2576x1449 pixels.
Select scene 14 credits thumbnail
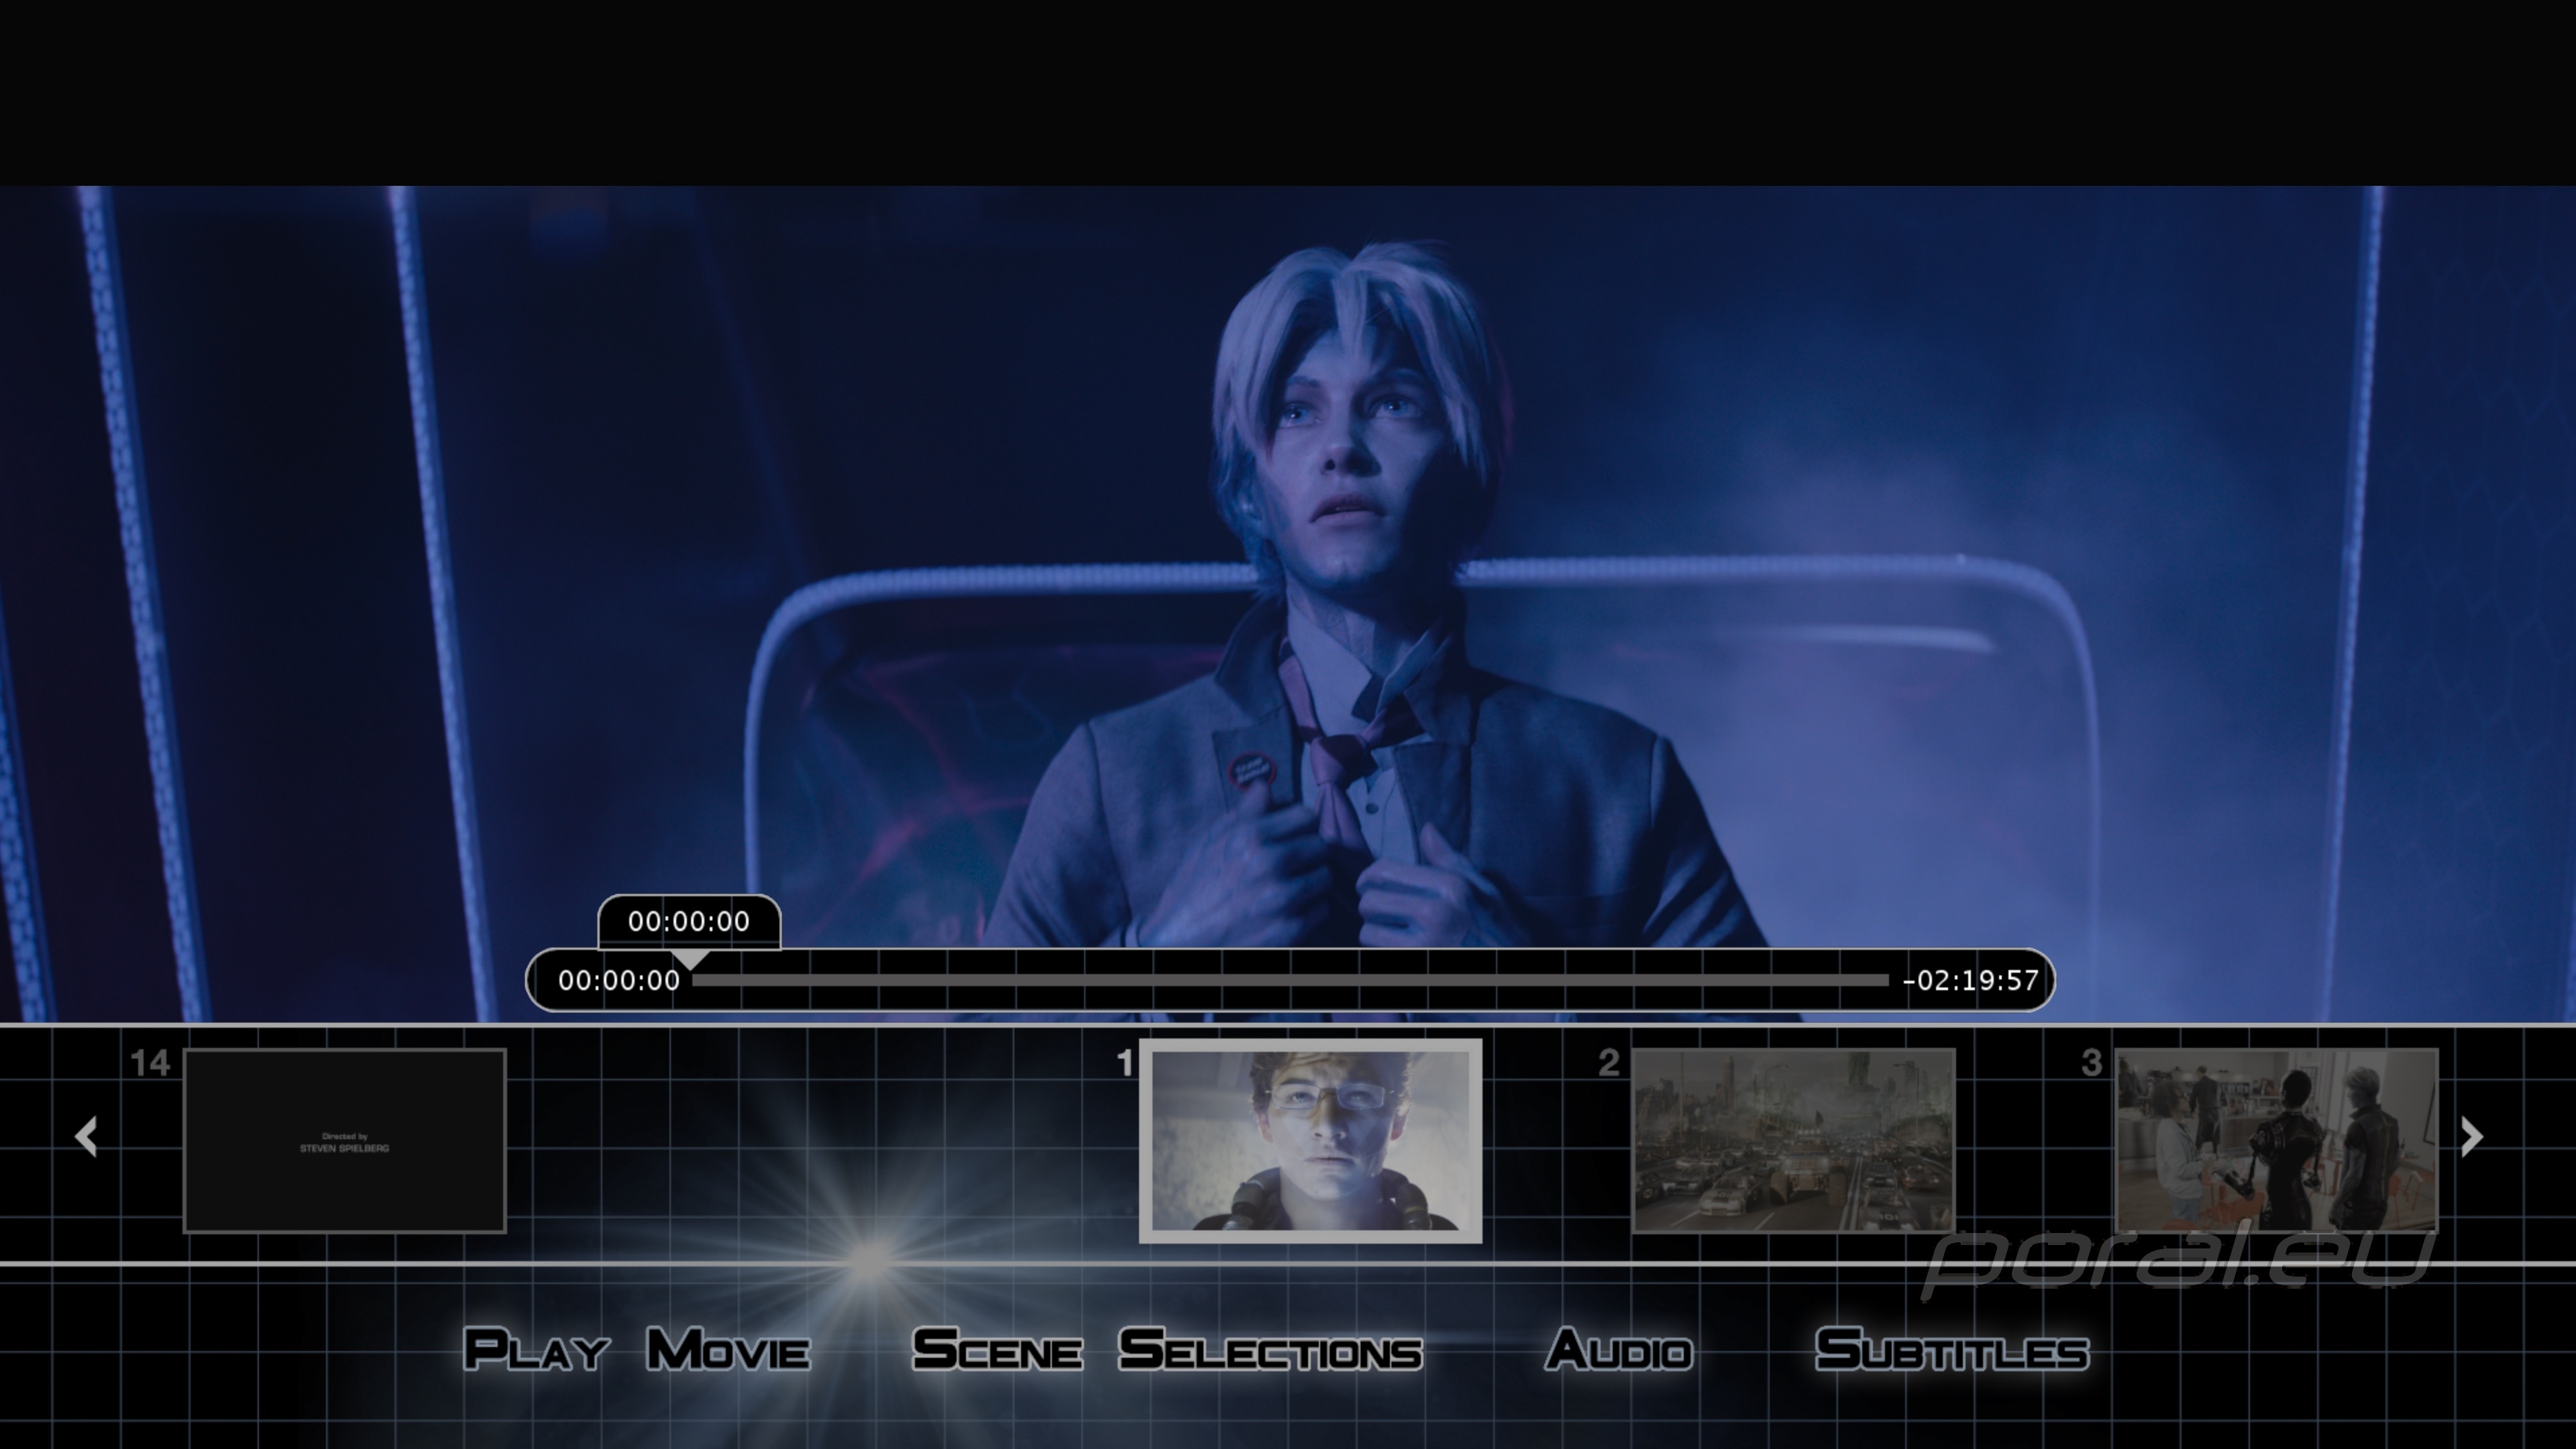tap(345, 1140)
